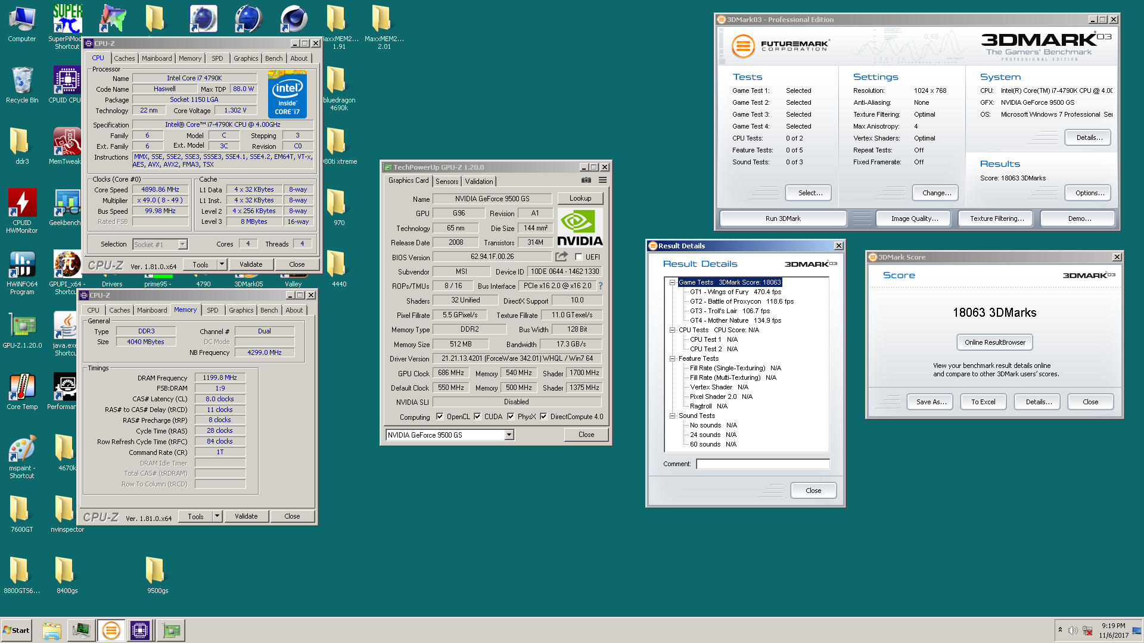1144x643 pixels.
Task: Click in the Comment input field
Action: pyautogui.click(x=763, y=464)
